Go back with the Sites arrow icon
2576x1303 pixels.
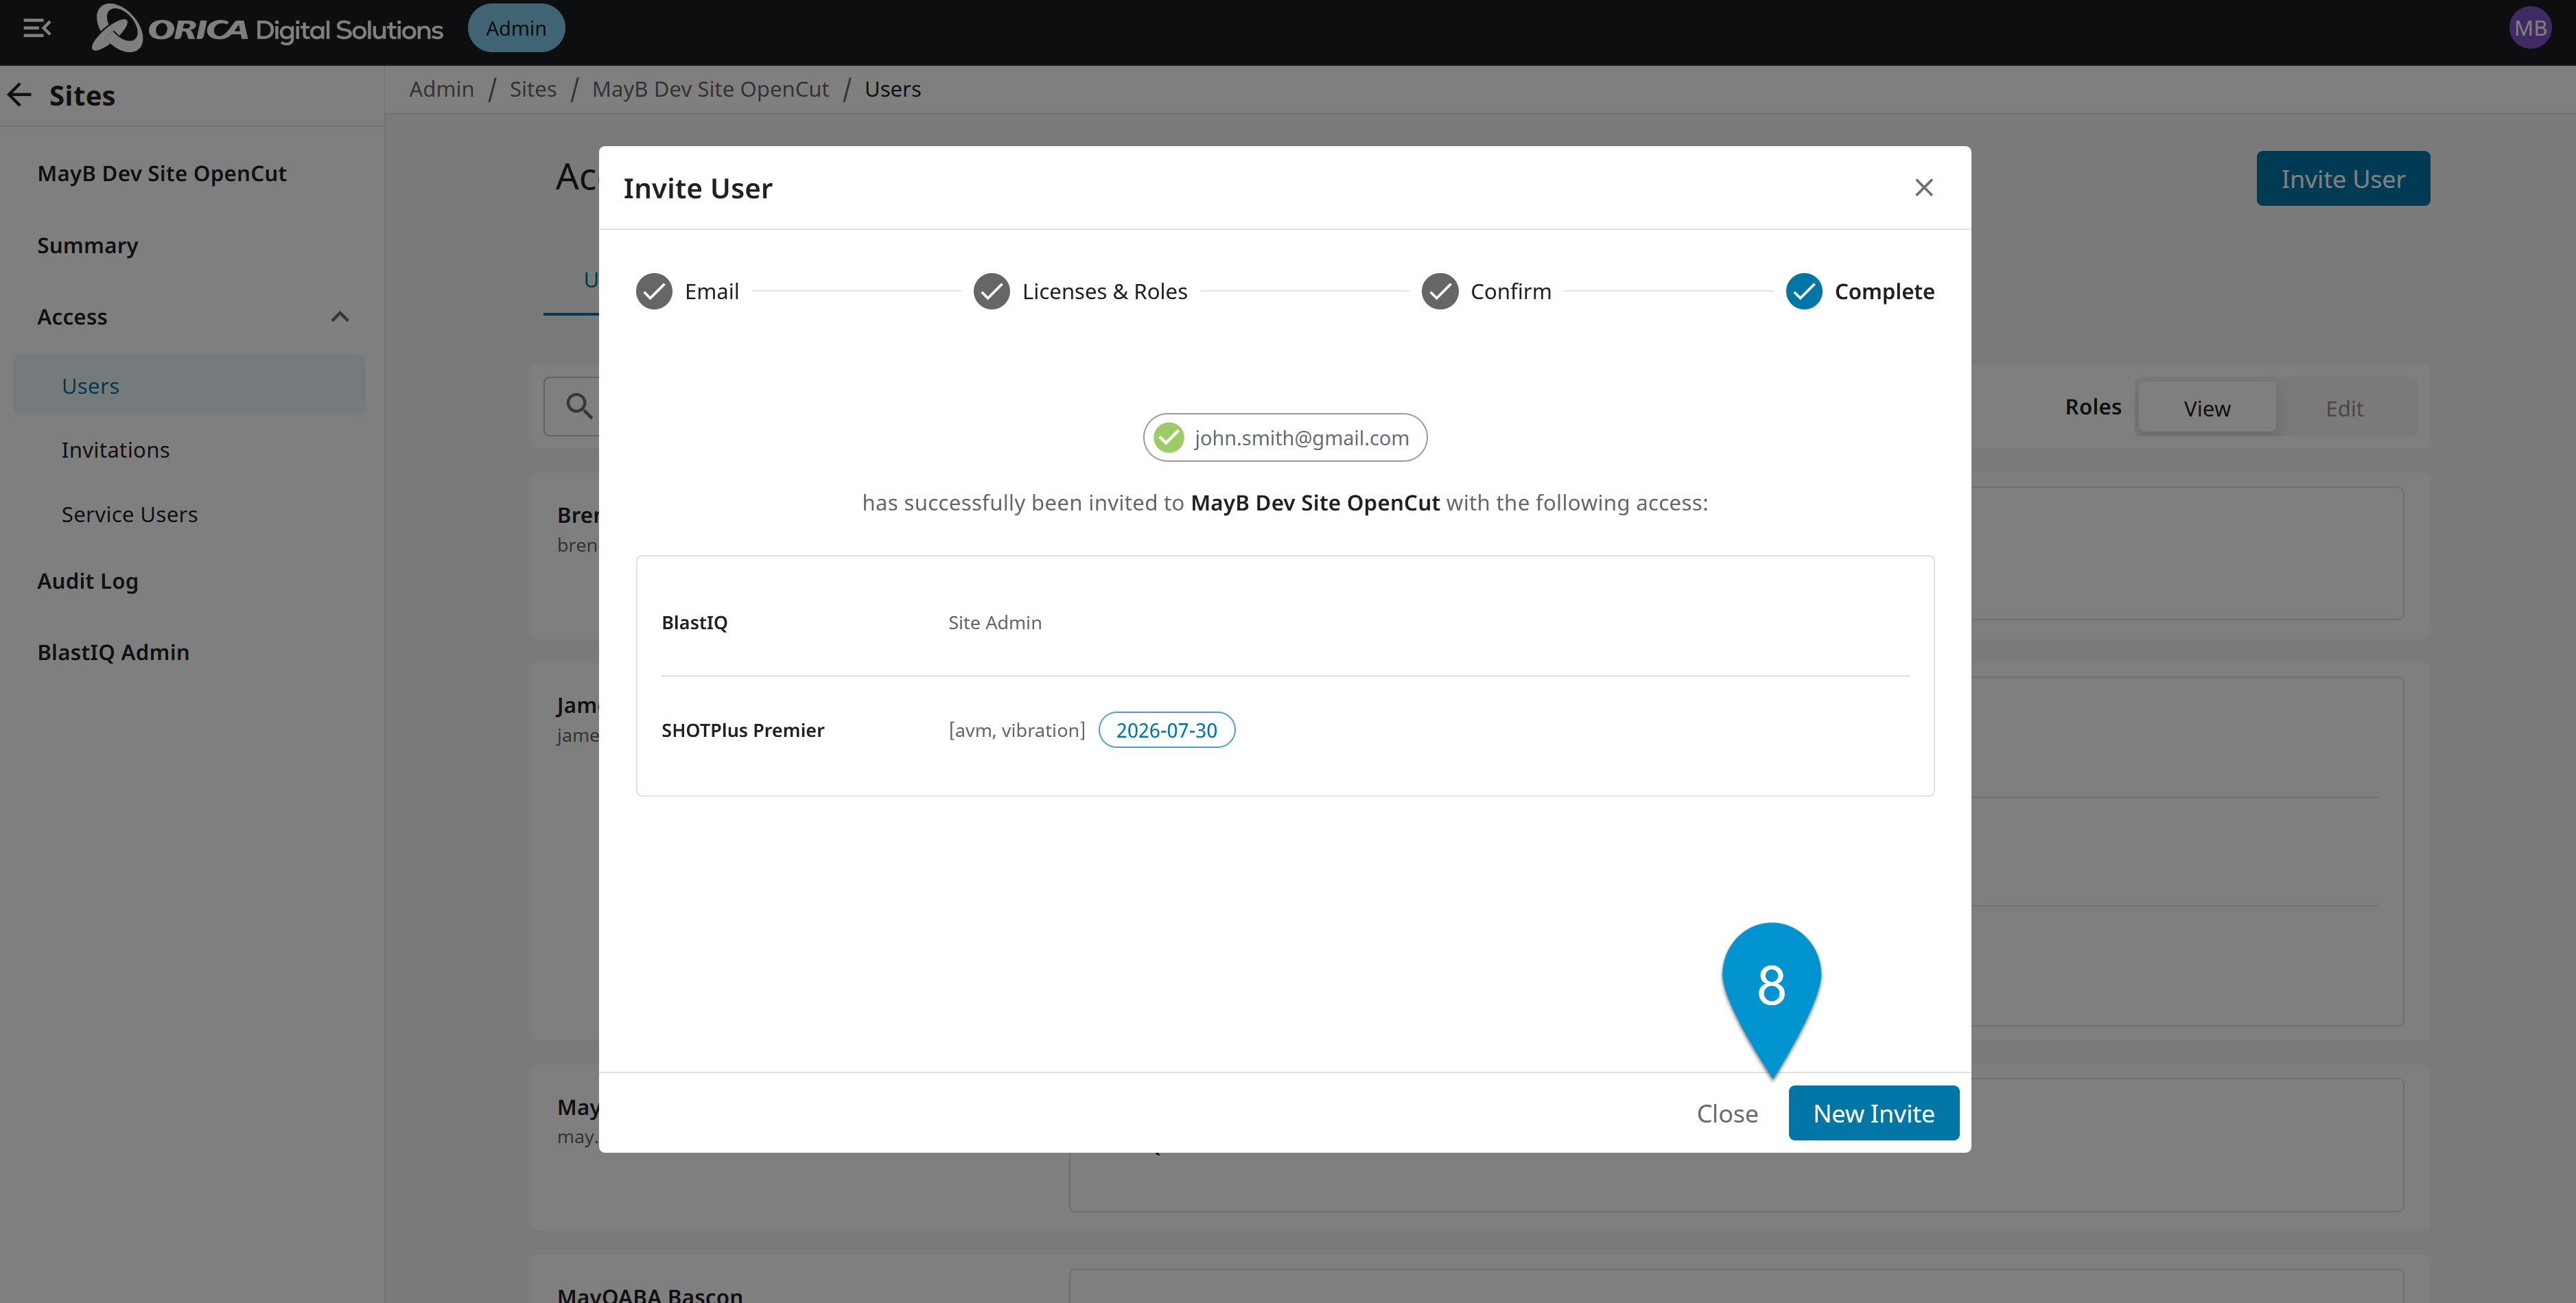click(20, 95)
